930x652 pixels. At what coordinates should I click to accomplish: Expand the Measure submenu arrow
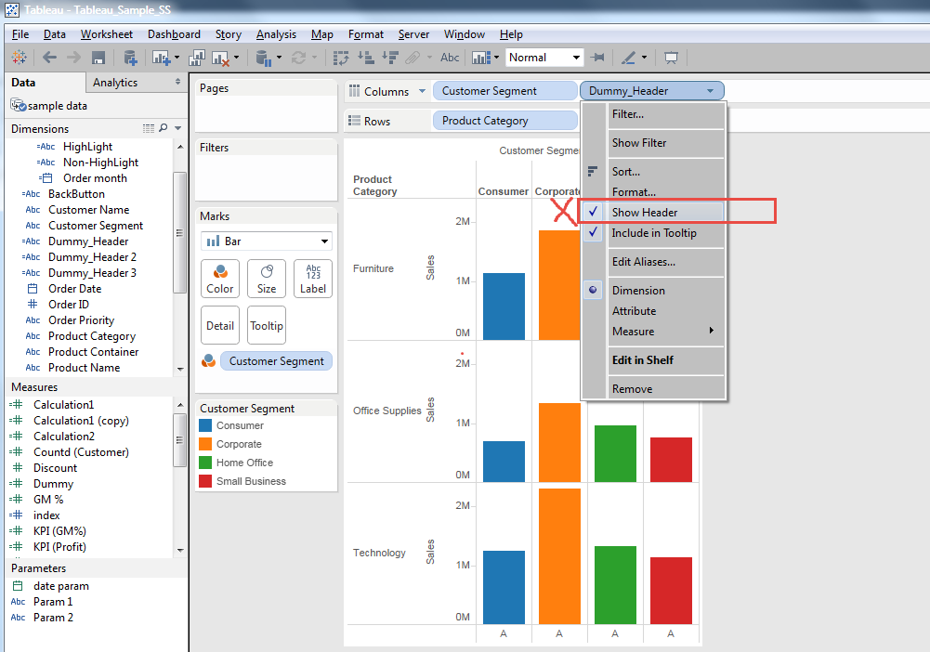coord(711,331)
